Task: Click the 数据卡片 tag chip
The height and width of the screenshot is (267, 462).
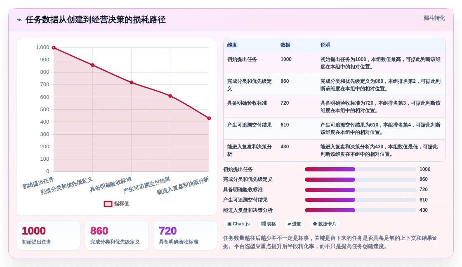Action: 324,224
